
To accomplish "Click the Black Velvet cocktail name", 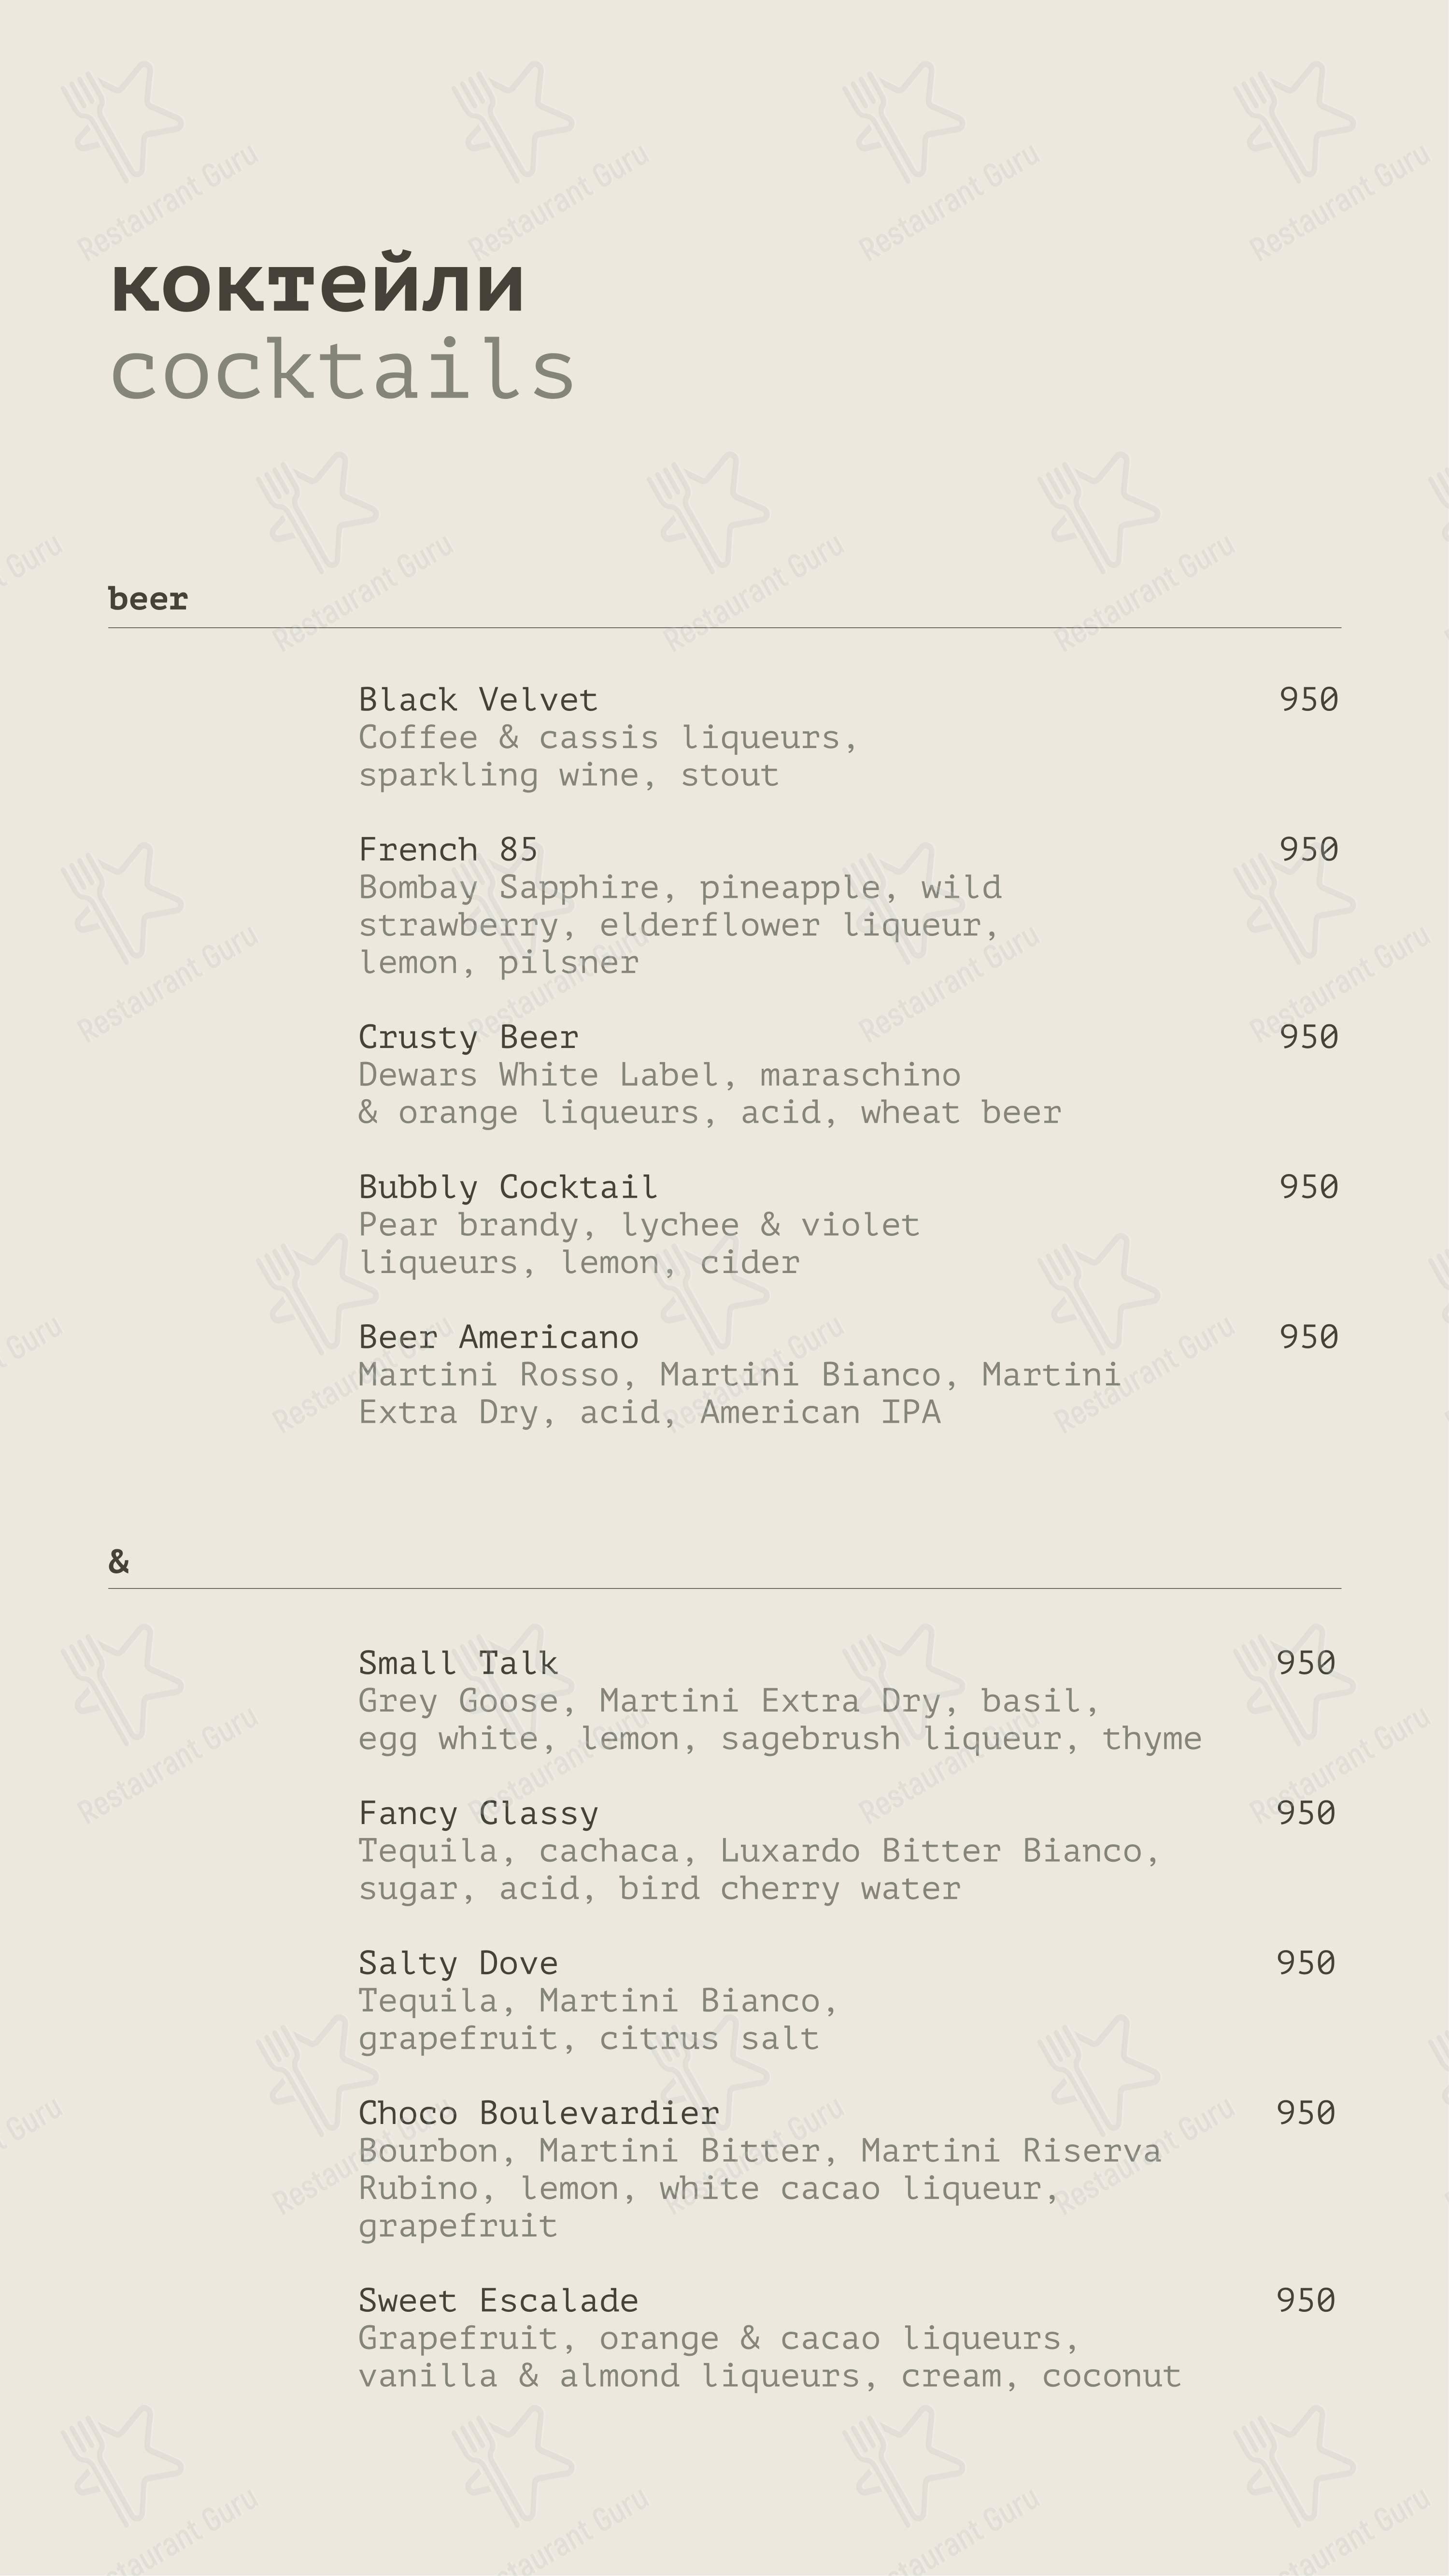I will pyautogui.click(x=478, y=700).
